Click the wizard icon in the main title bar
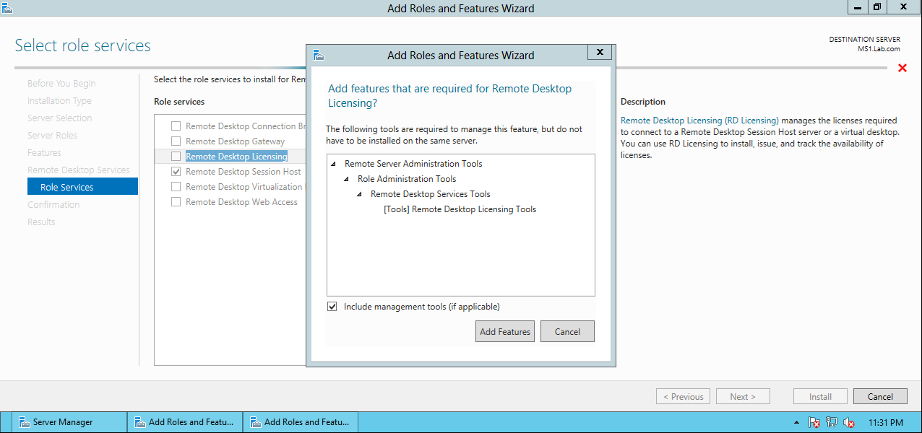Screen dimensions: 922x433 (7, 7)
